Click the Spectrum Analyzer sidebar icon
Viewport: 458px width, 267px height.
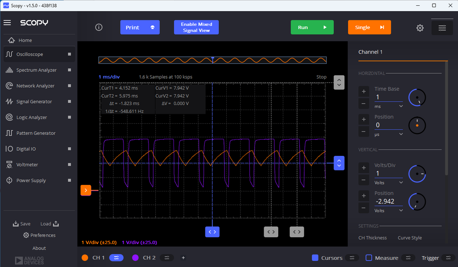[10, 70]
